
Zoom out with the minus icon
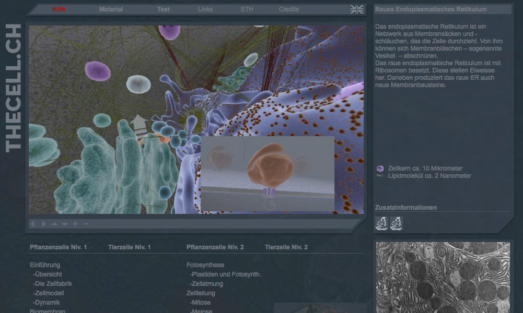(x=86, y=224)
